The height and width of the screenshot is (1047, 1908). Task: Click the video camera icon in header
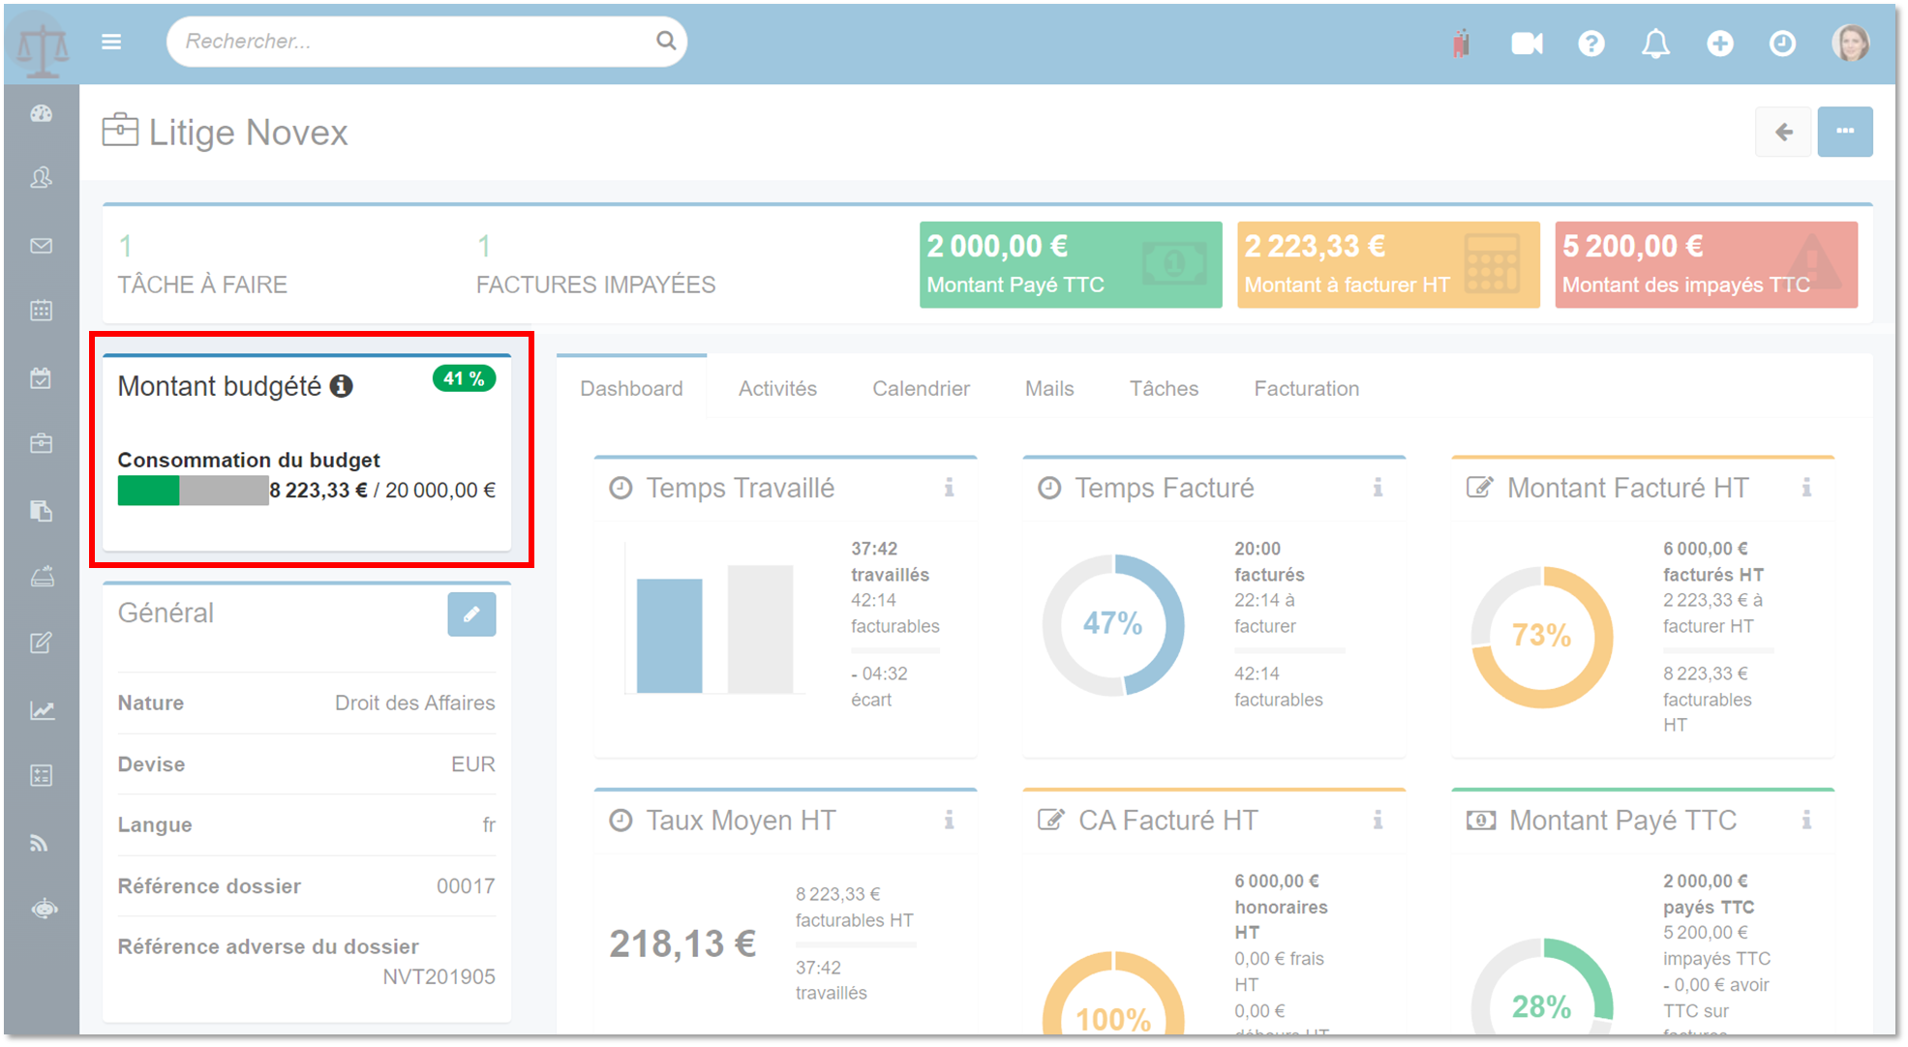coord(1527,44)
